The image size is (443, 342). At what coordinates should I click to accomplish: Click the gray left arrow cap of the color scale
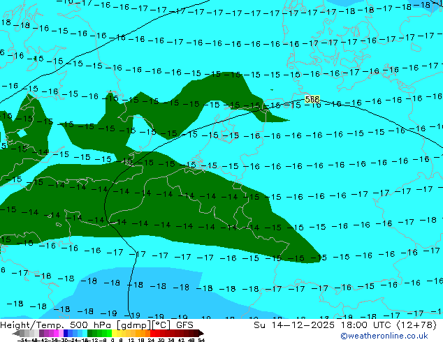16,333
